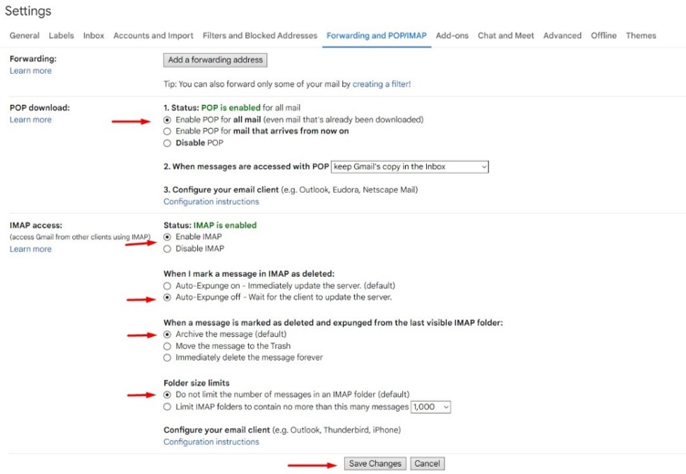Click the Cancel button
This screenshot has height=474, width=686.
428,463
